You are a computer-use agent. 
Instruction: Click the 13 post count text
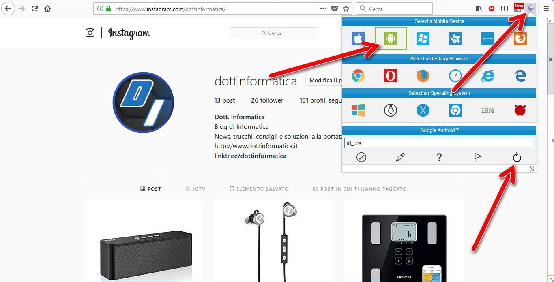225,100
